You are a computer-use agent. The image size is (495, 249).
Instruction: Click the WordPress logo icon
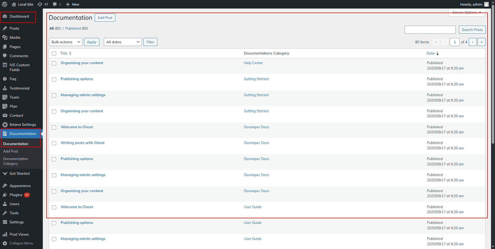(x=5, y=4)
